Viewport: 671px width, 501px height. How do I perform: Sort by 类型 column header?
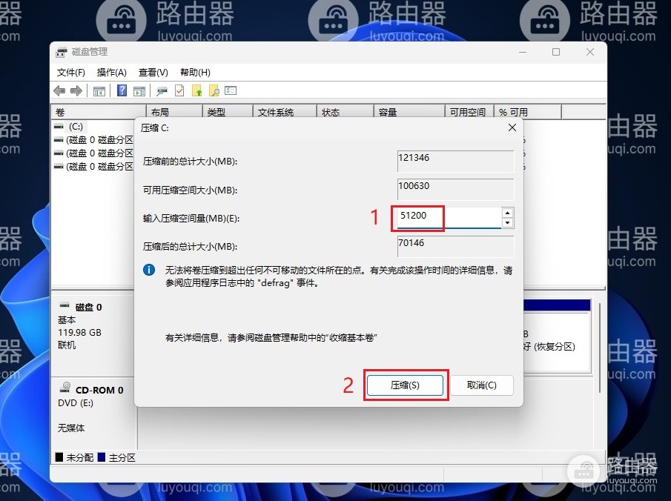coord(228,112)
